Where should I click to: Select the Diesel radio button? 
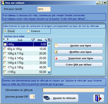5,31
